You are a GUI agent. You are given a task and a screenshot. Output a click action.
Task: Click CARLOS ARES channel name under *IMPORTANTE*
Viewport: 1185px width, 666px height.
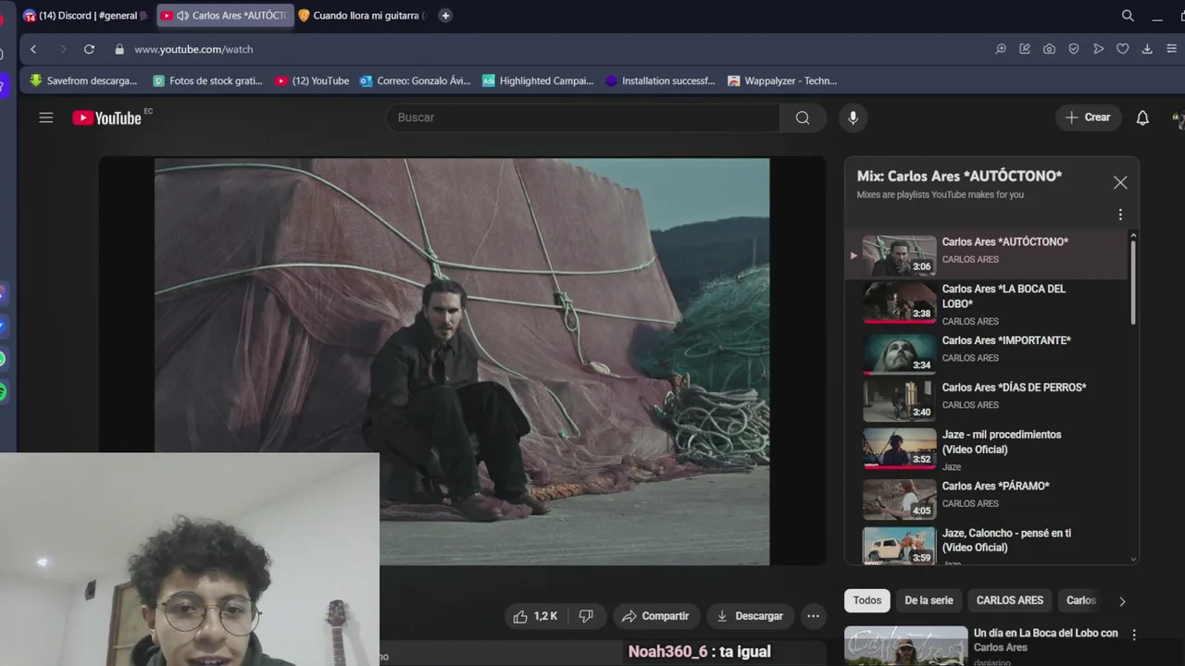click(970, 358)
